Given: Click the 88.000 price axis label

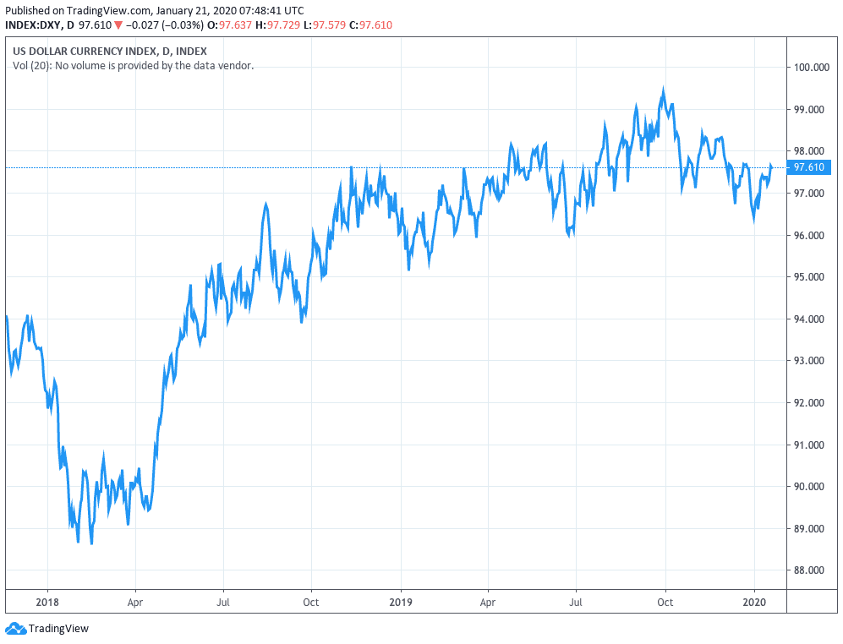Looking at the screenshot, I should click(809, 570).
